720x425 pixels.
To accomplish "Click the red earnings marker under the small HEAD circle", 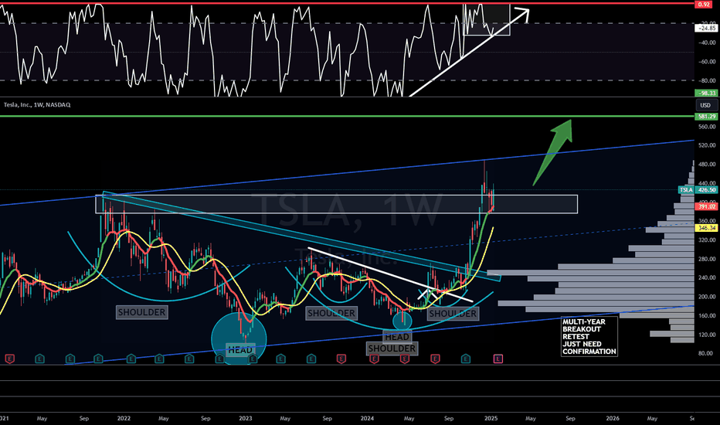I will click(404, 359).
